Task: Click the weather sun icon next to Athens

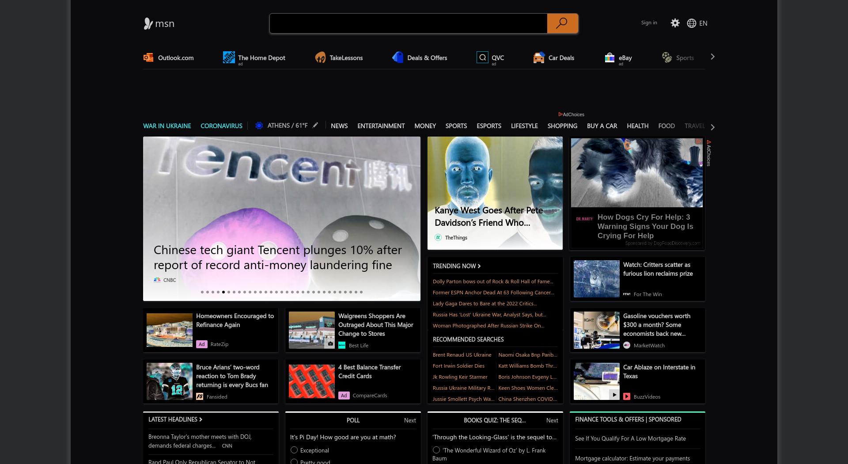Action: pyautogui.click(x=259, y=126)
